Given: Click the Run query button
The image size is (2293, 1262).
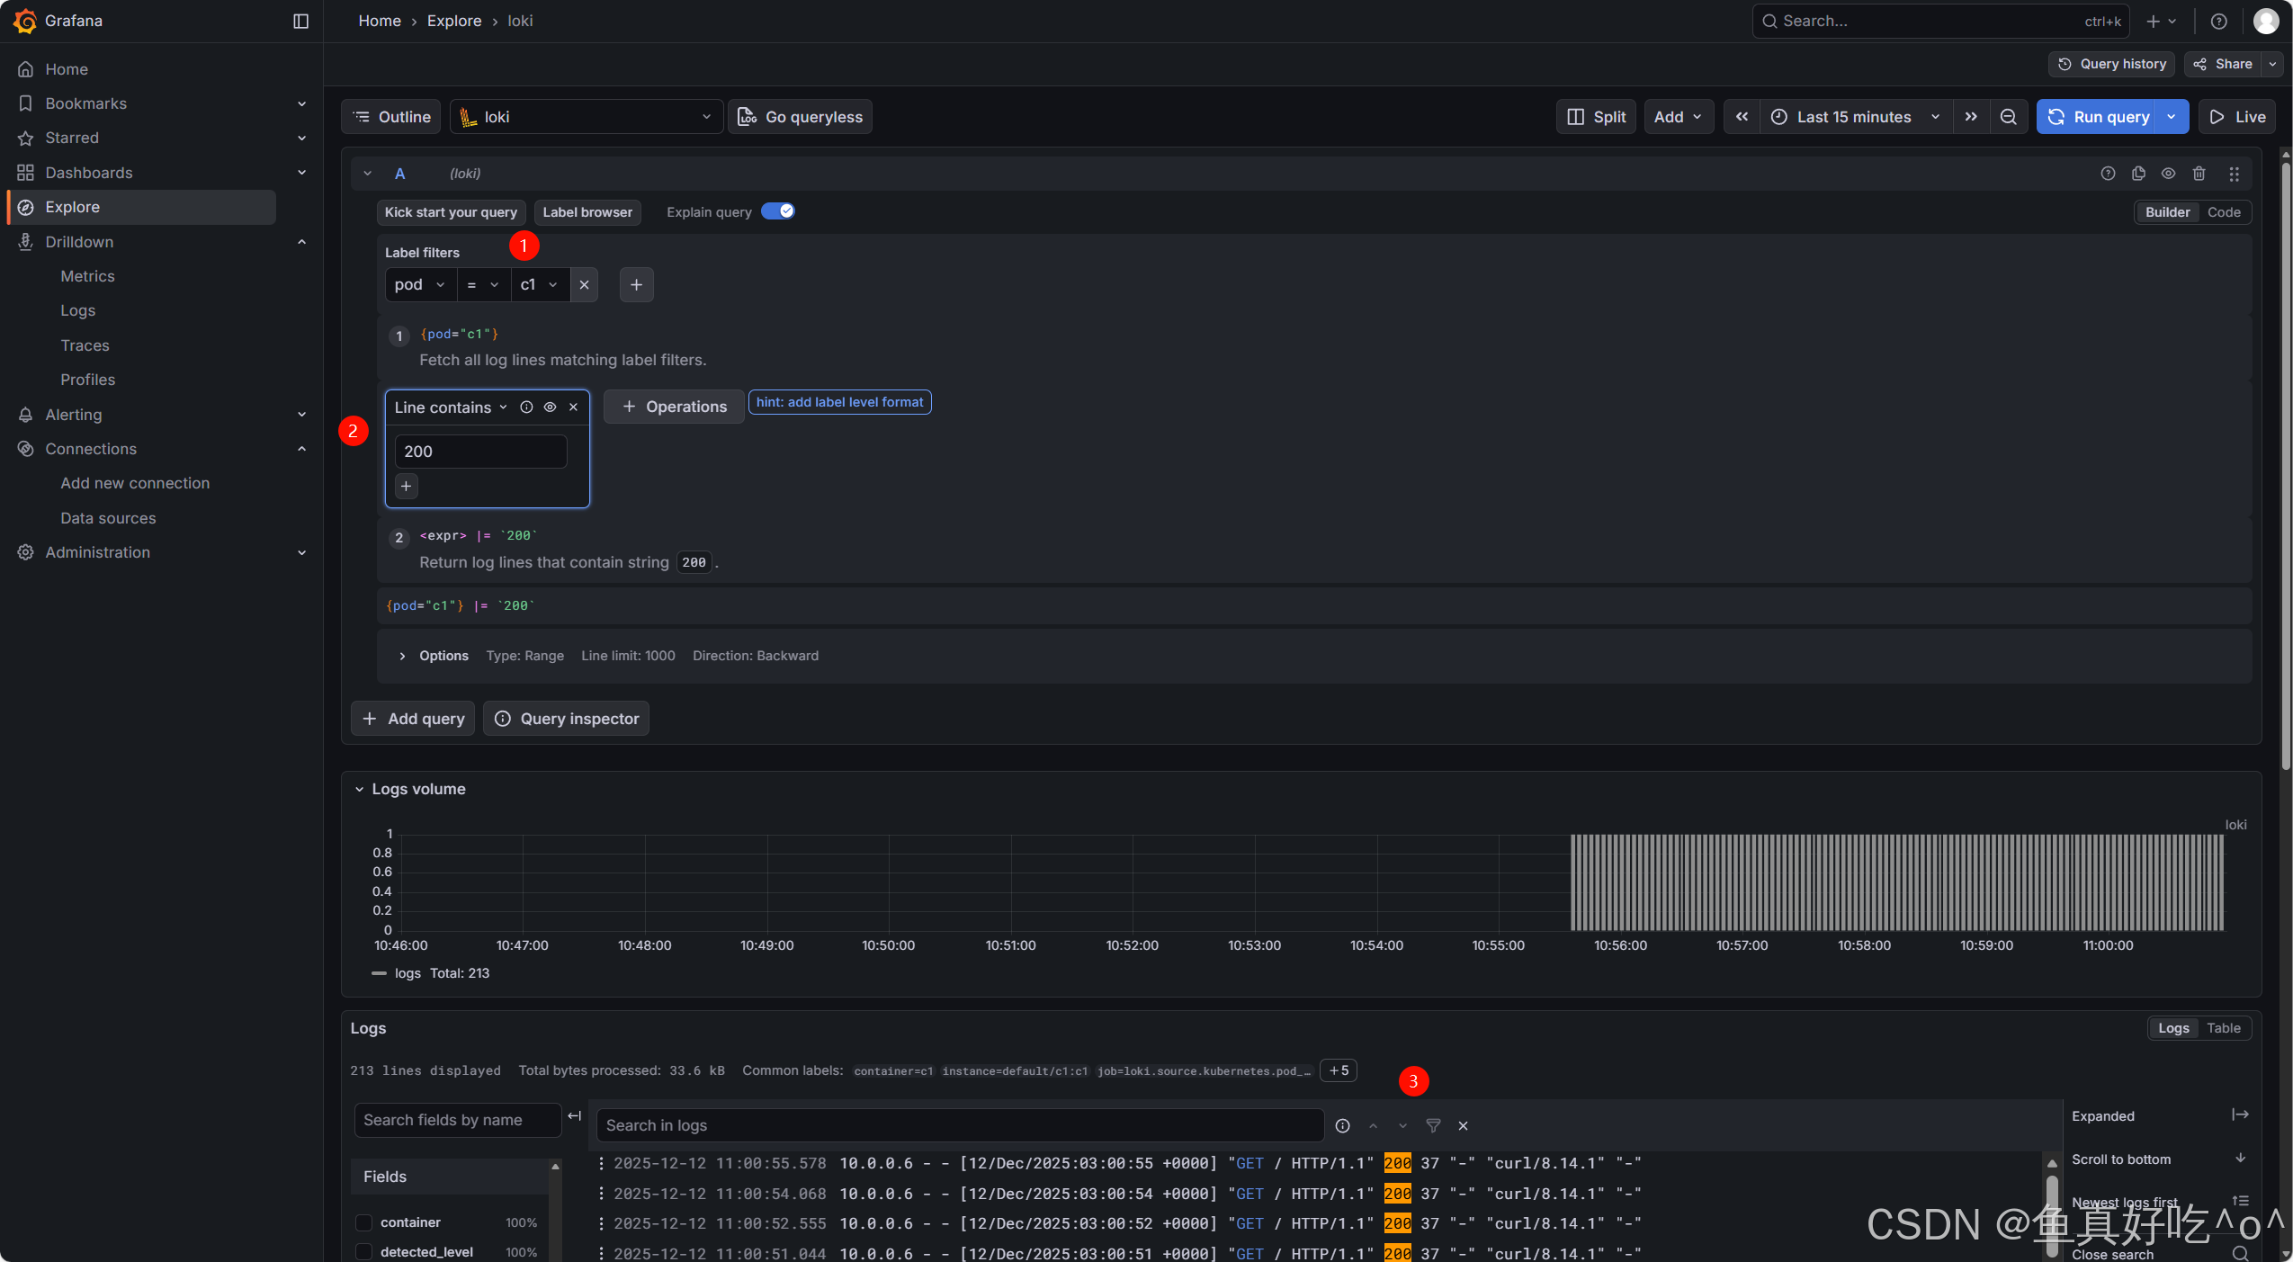Looking at the screenshot, I should coord(2100,117).
